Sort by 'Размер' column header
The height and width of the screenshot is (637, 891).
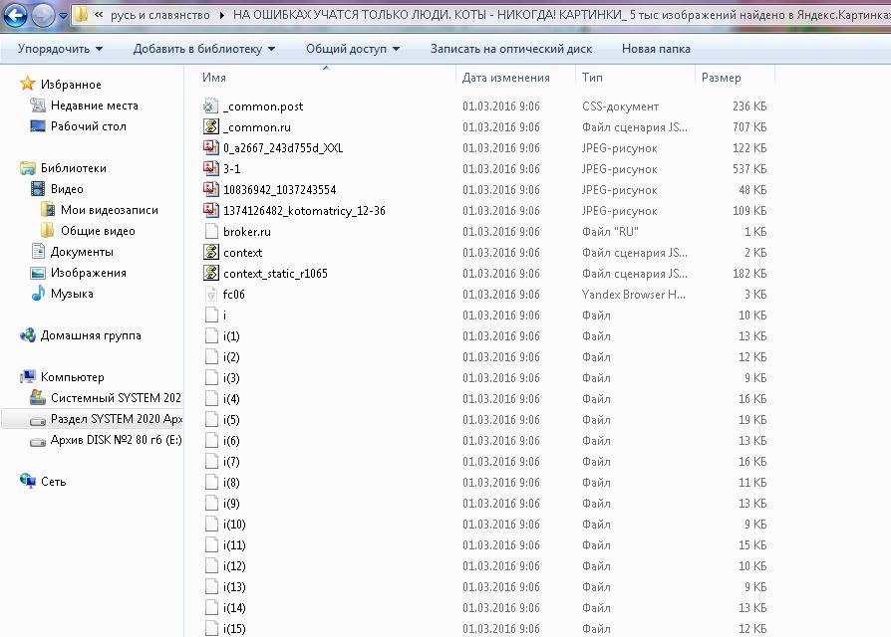coord(721,78)
